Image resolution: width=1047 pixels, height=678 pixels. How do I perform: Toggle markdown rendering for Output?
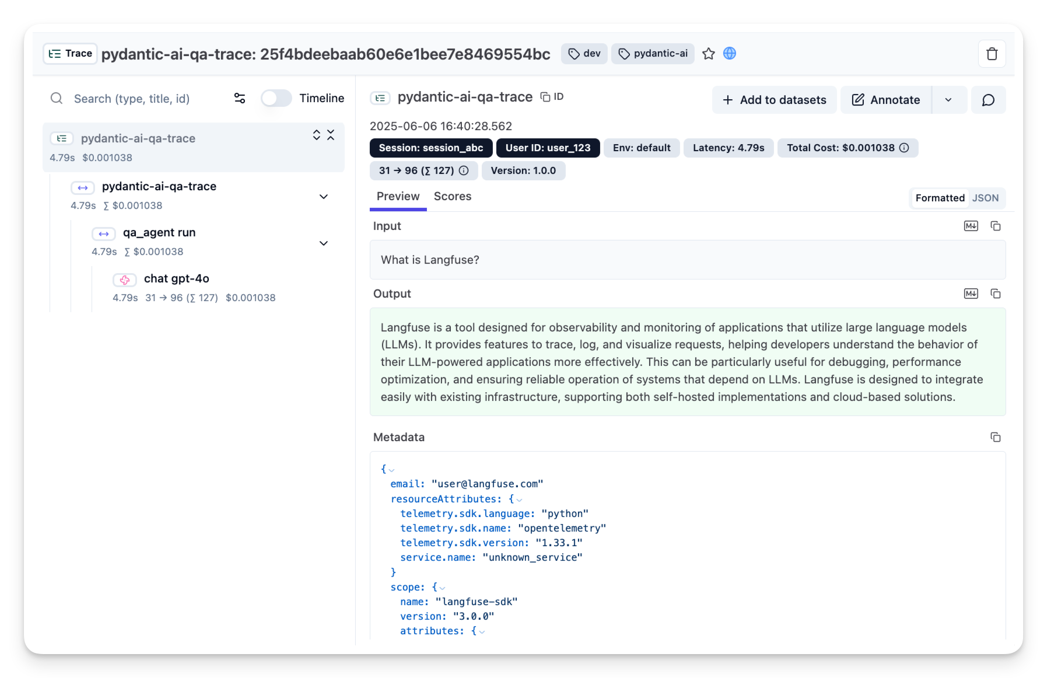(x=971, y=294)
